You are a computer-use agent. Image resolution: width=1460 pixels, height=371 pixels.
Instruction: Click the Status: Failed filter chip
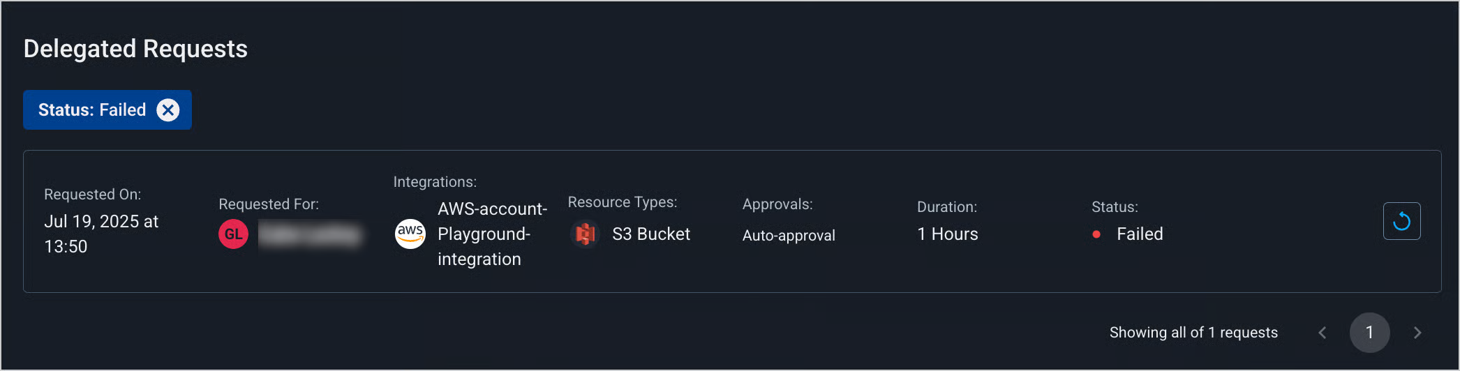coord(92,110)
